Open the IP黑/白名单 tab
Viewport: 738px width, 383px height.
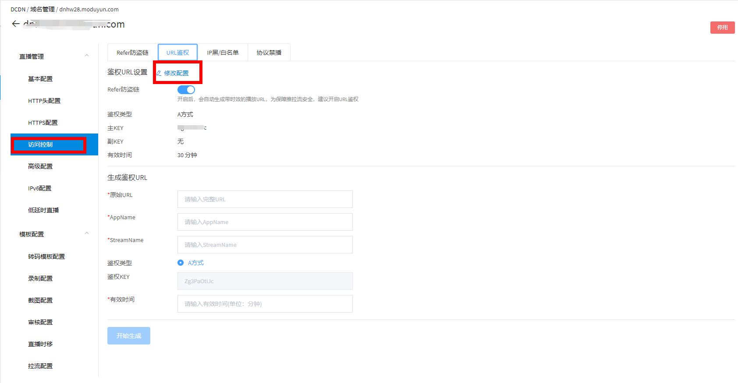click(x=223, y=53)
